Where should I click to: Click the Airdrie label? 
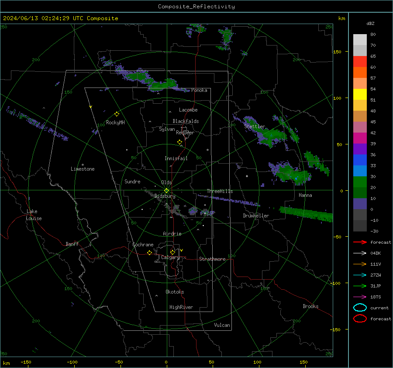(172, 234)
